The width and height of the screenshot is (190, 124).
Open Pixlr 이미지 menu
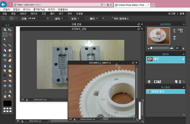point(23,14)
